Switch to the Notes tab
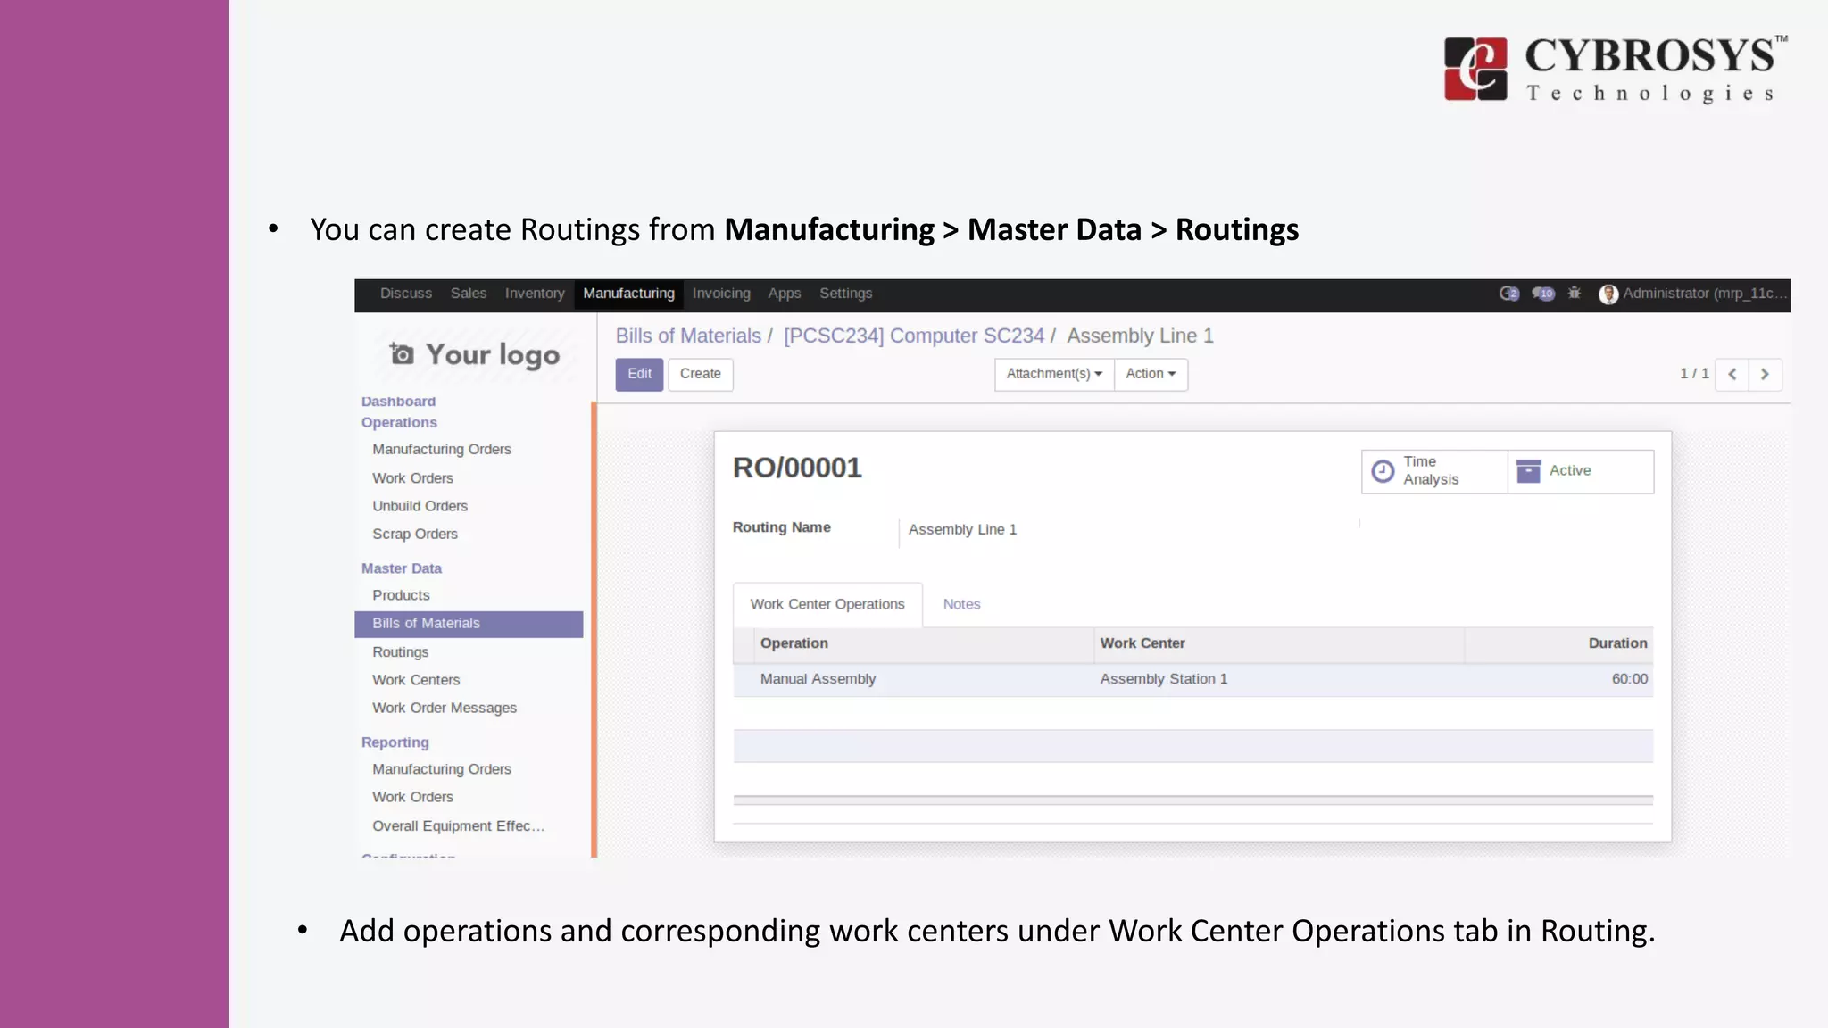The height and width of the screenshot is (1028, 1828). (961, 604)
